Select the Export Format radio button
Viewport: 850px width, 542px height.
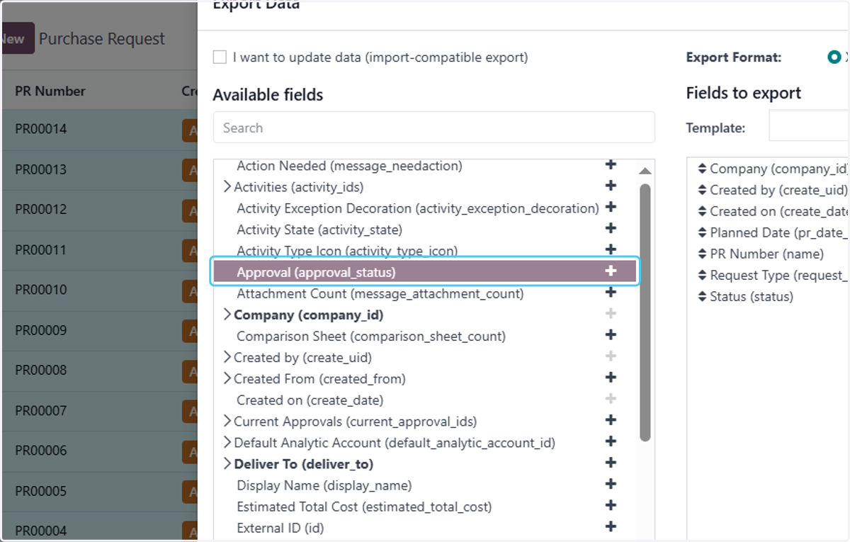coord(834,57)
